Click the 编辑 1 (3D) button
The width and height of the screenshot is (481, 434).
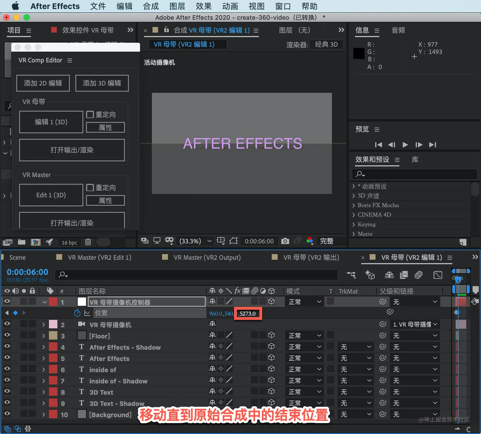[x=51, y=122]
